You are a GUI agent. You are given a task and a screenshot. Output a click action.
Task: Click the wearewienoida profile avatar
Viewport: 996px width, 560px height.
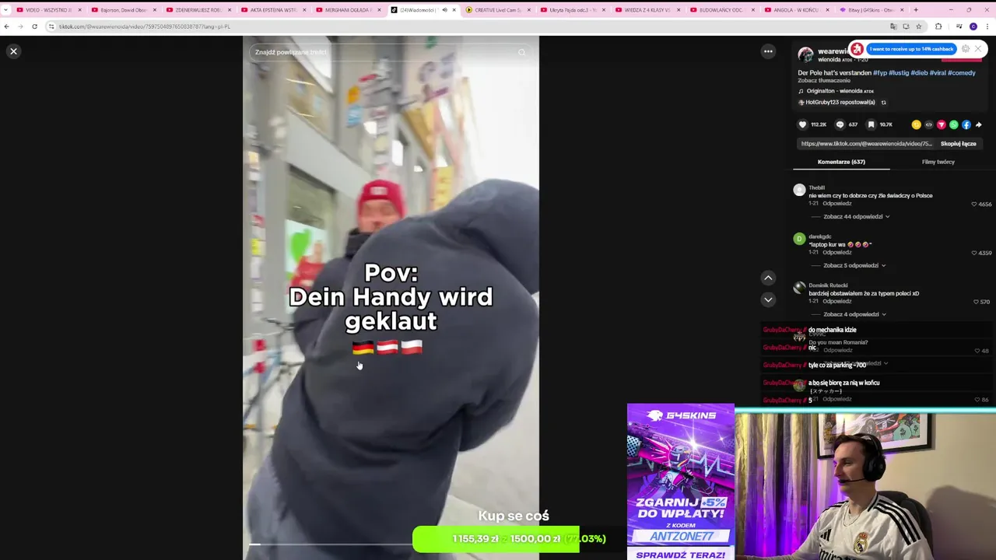805,54
